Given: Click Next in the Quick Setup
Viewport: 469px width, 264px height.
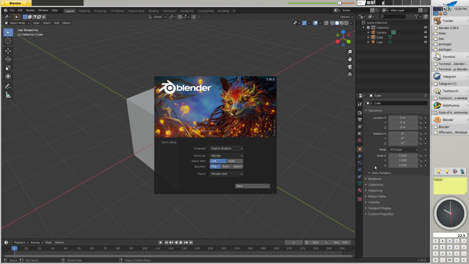Looking at the screenshot, I should [252, 186].
